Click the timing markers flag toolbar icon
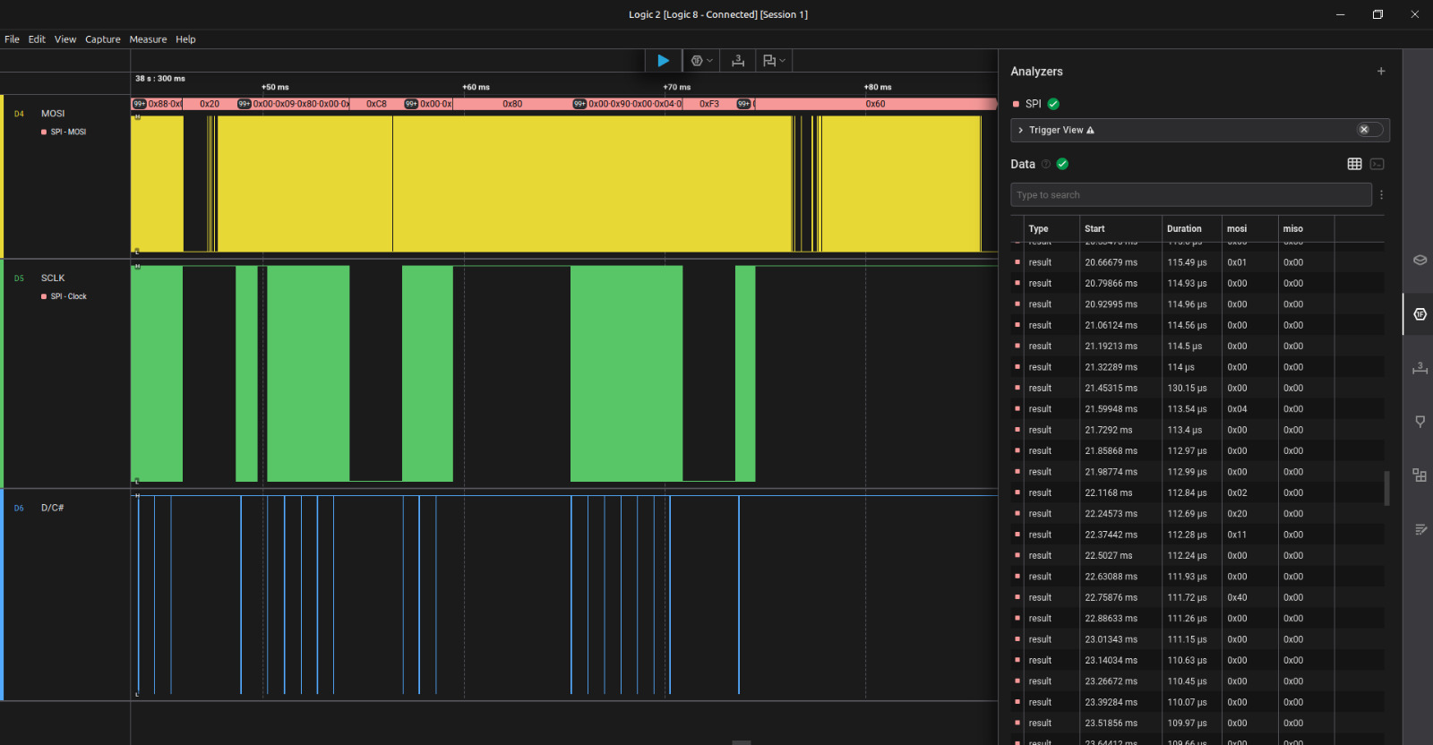 click(768, 61)
